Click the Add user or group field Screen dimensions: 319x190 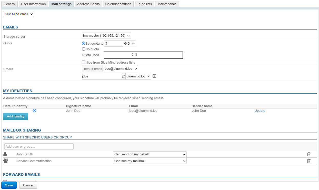pos(39,147)
